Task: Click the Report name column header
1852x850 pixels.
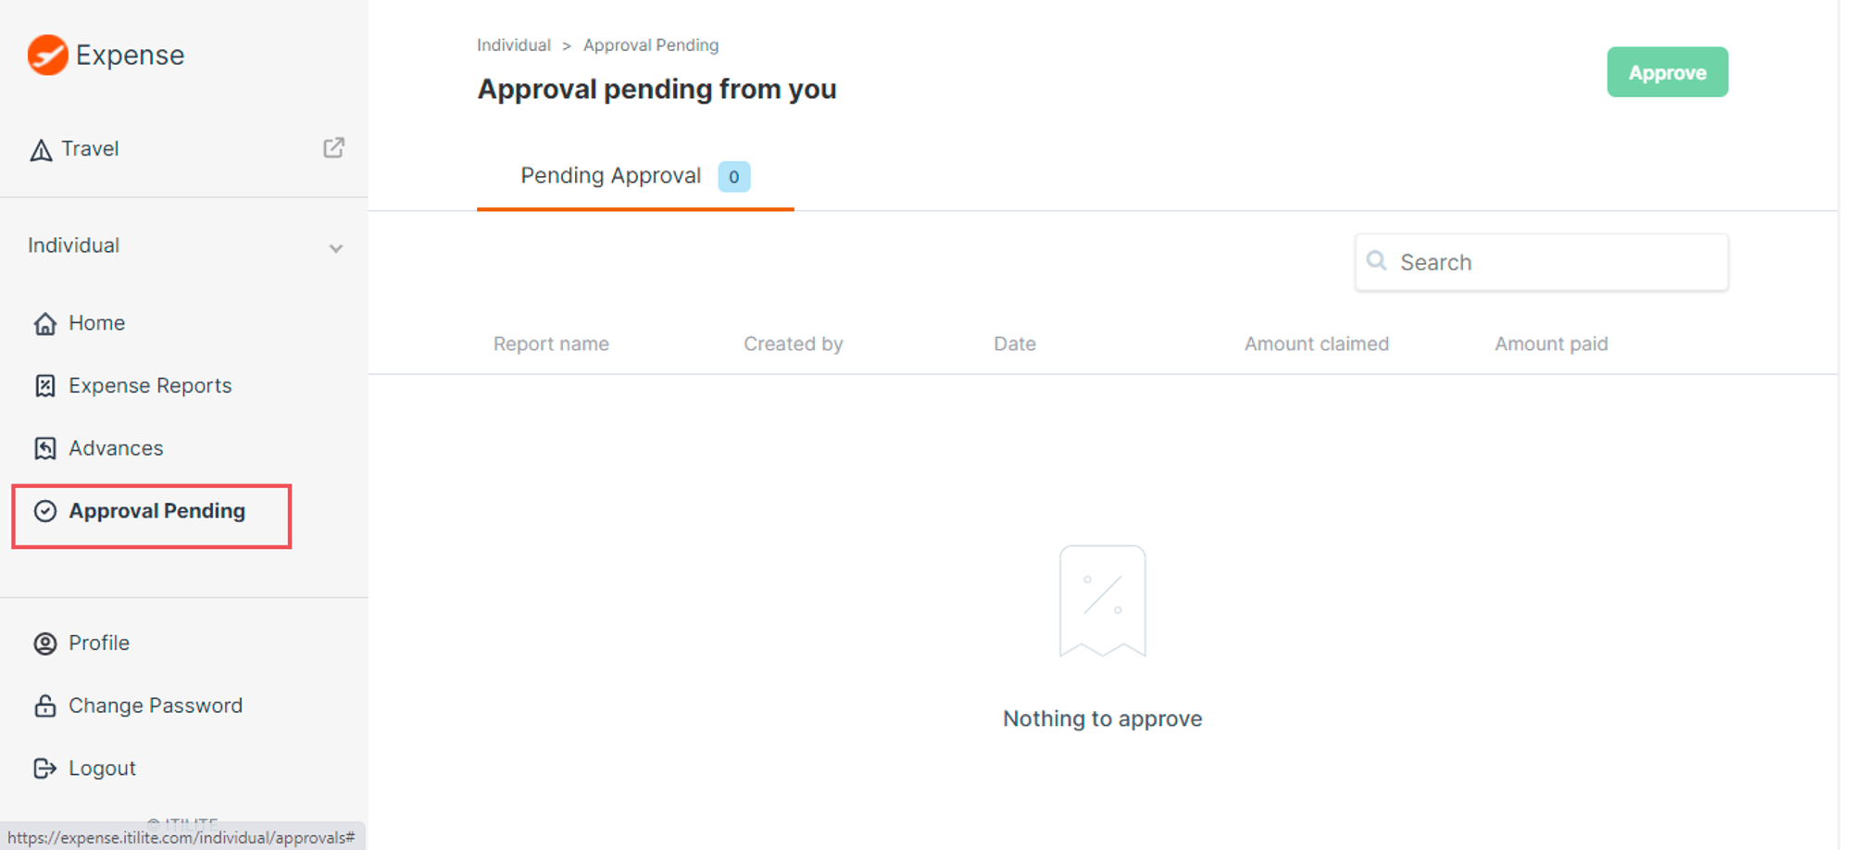Action: (551, 344)
